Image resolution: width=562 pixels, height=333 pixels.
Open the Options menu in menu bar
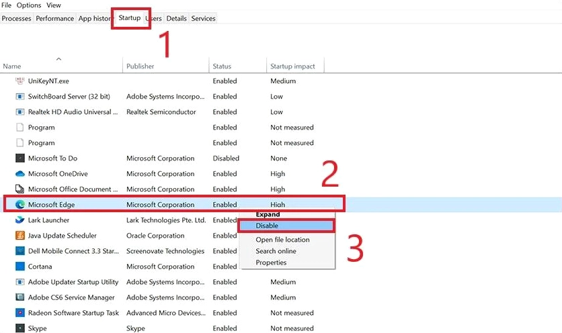pos(29,5)
